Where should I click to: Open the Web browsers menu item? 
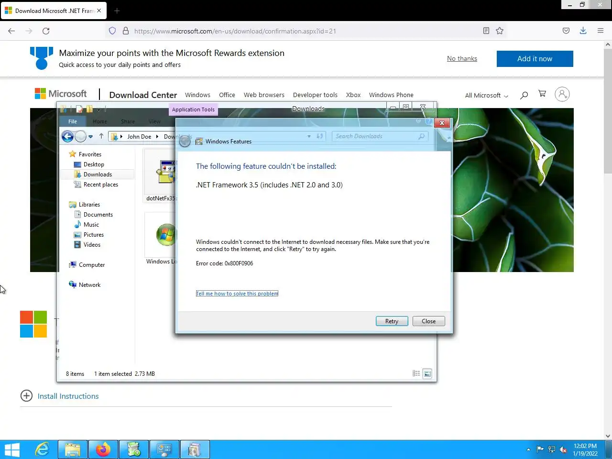pos(264,95)
